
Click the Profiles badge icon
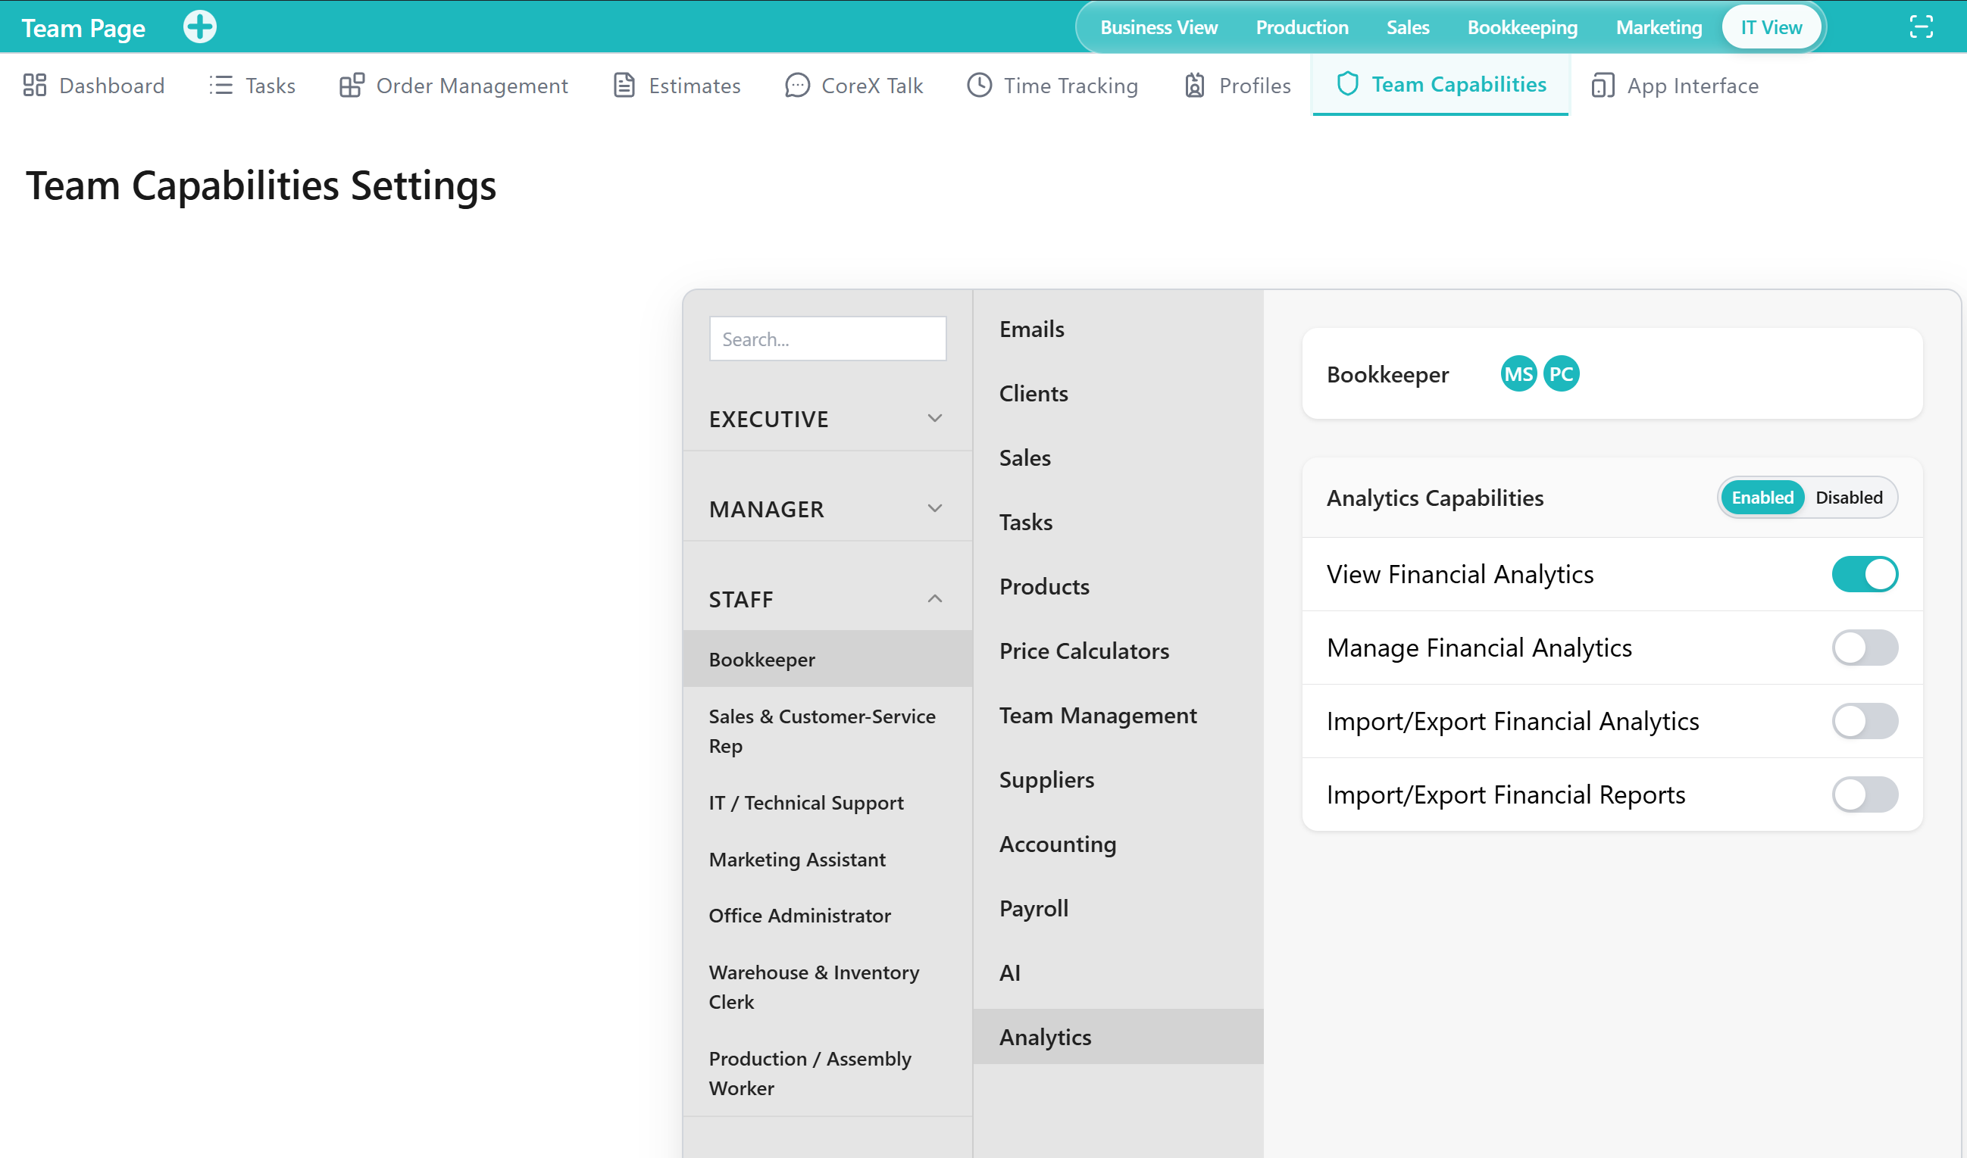(1195, 85)
